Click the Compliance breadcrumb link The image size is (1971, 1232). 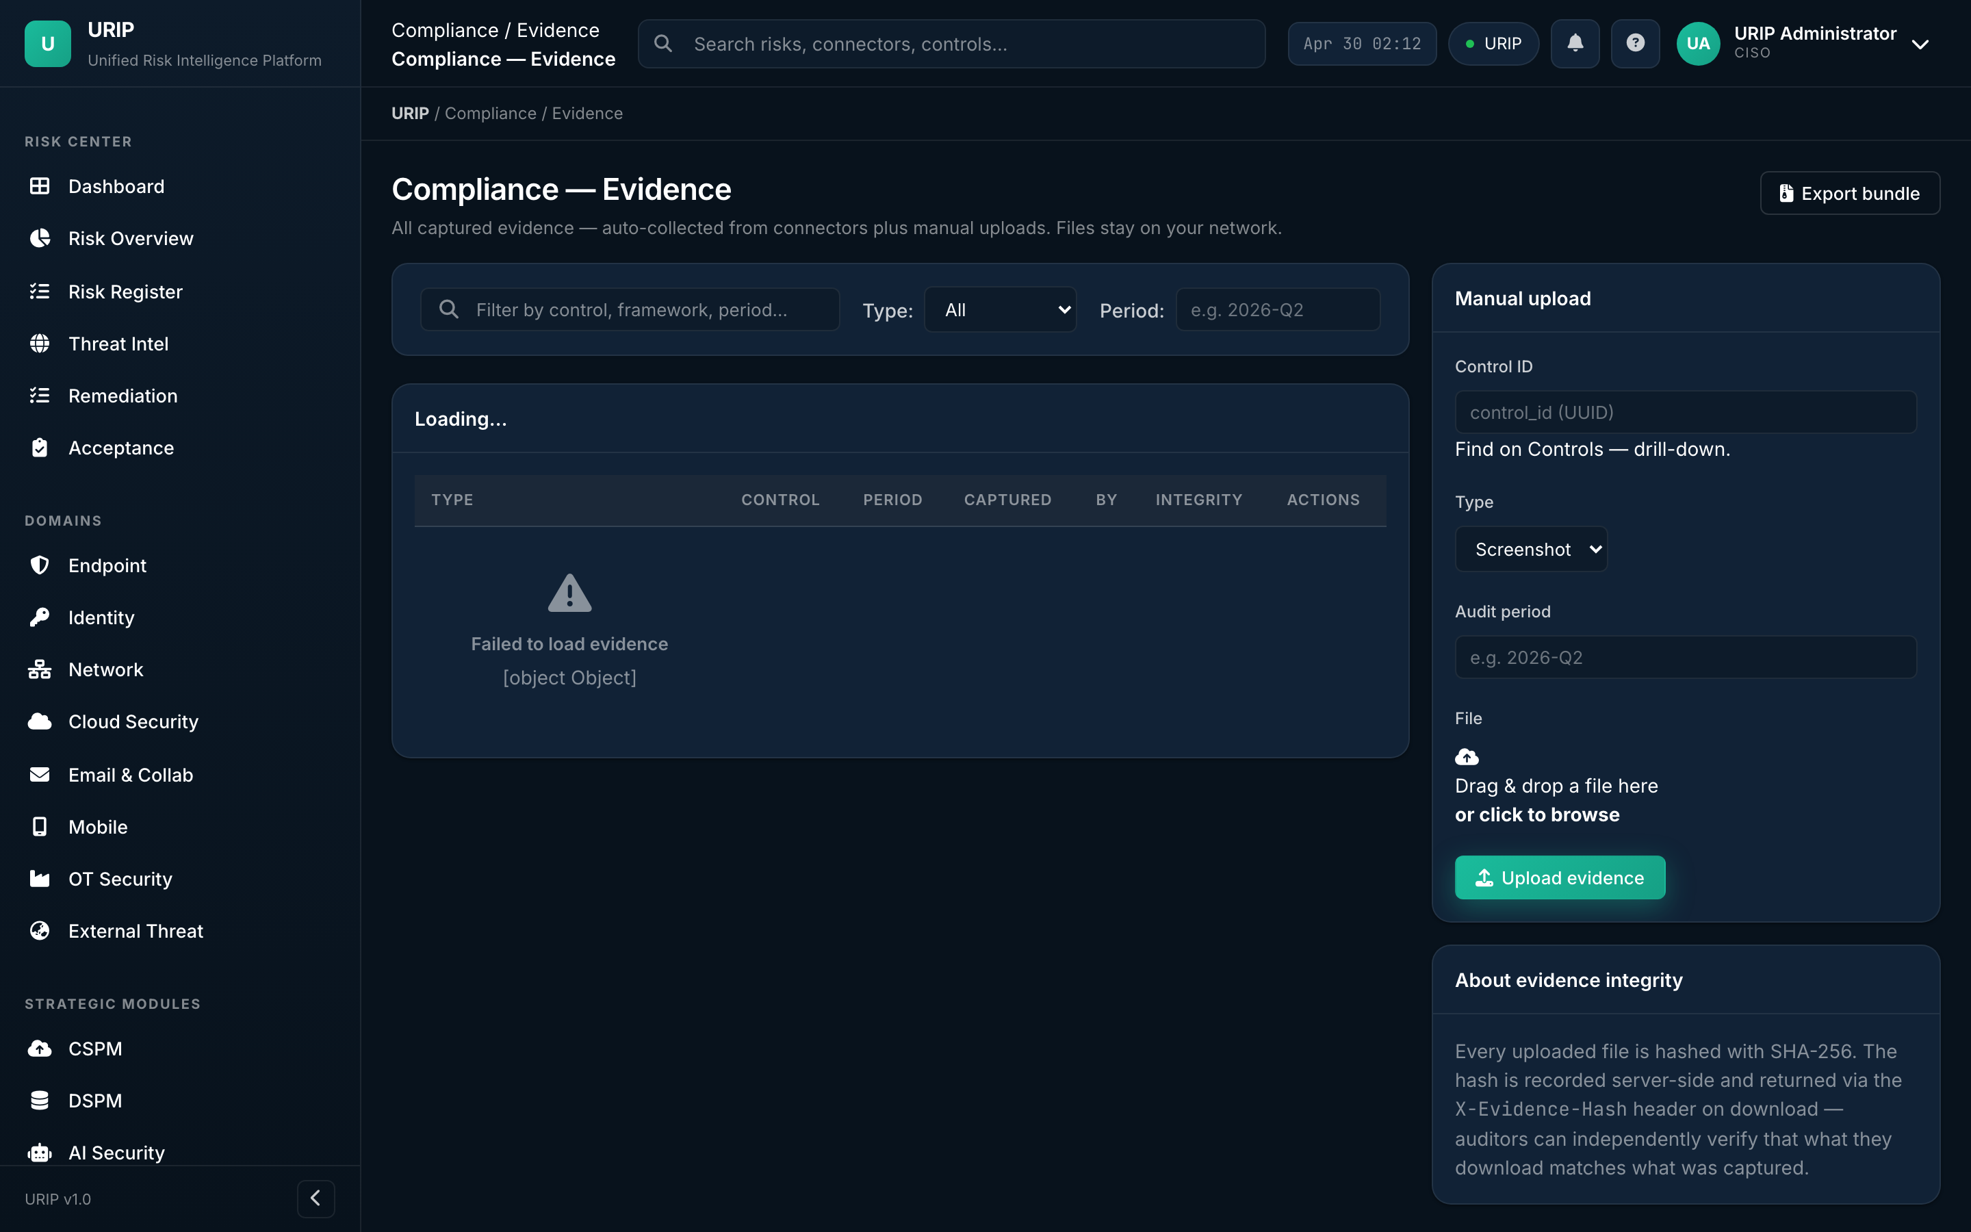click(x=490, y=113)
